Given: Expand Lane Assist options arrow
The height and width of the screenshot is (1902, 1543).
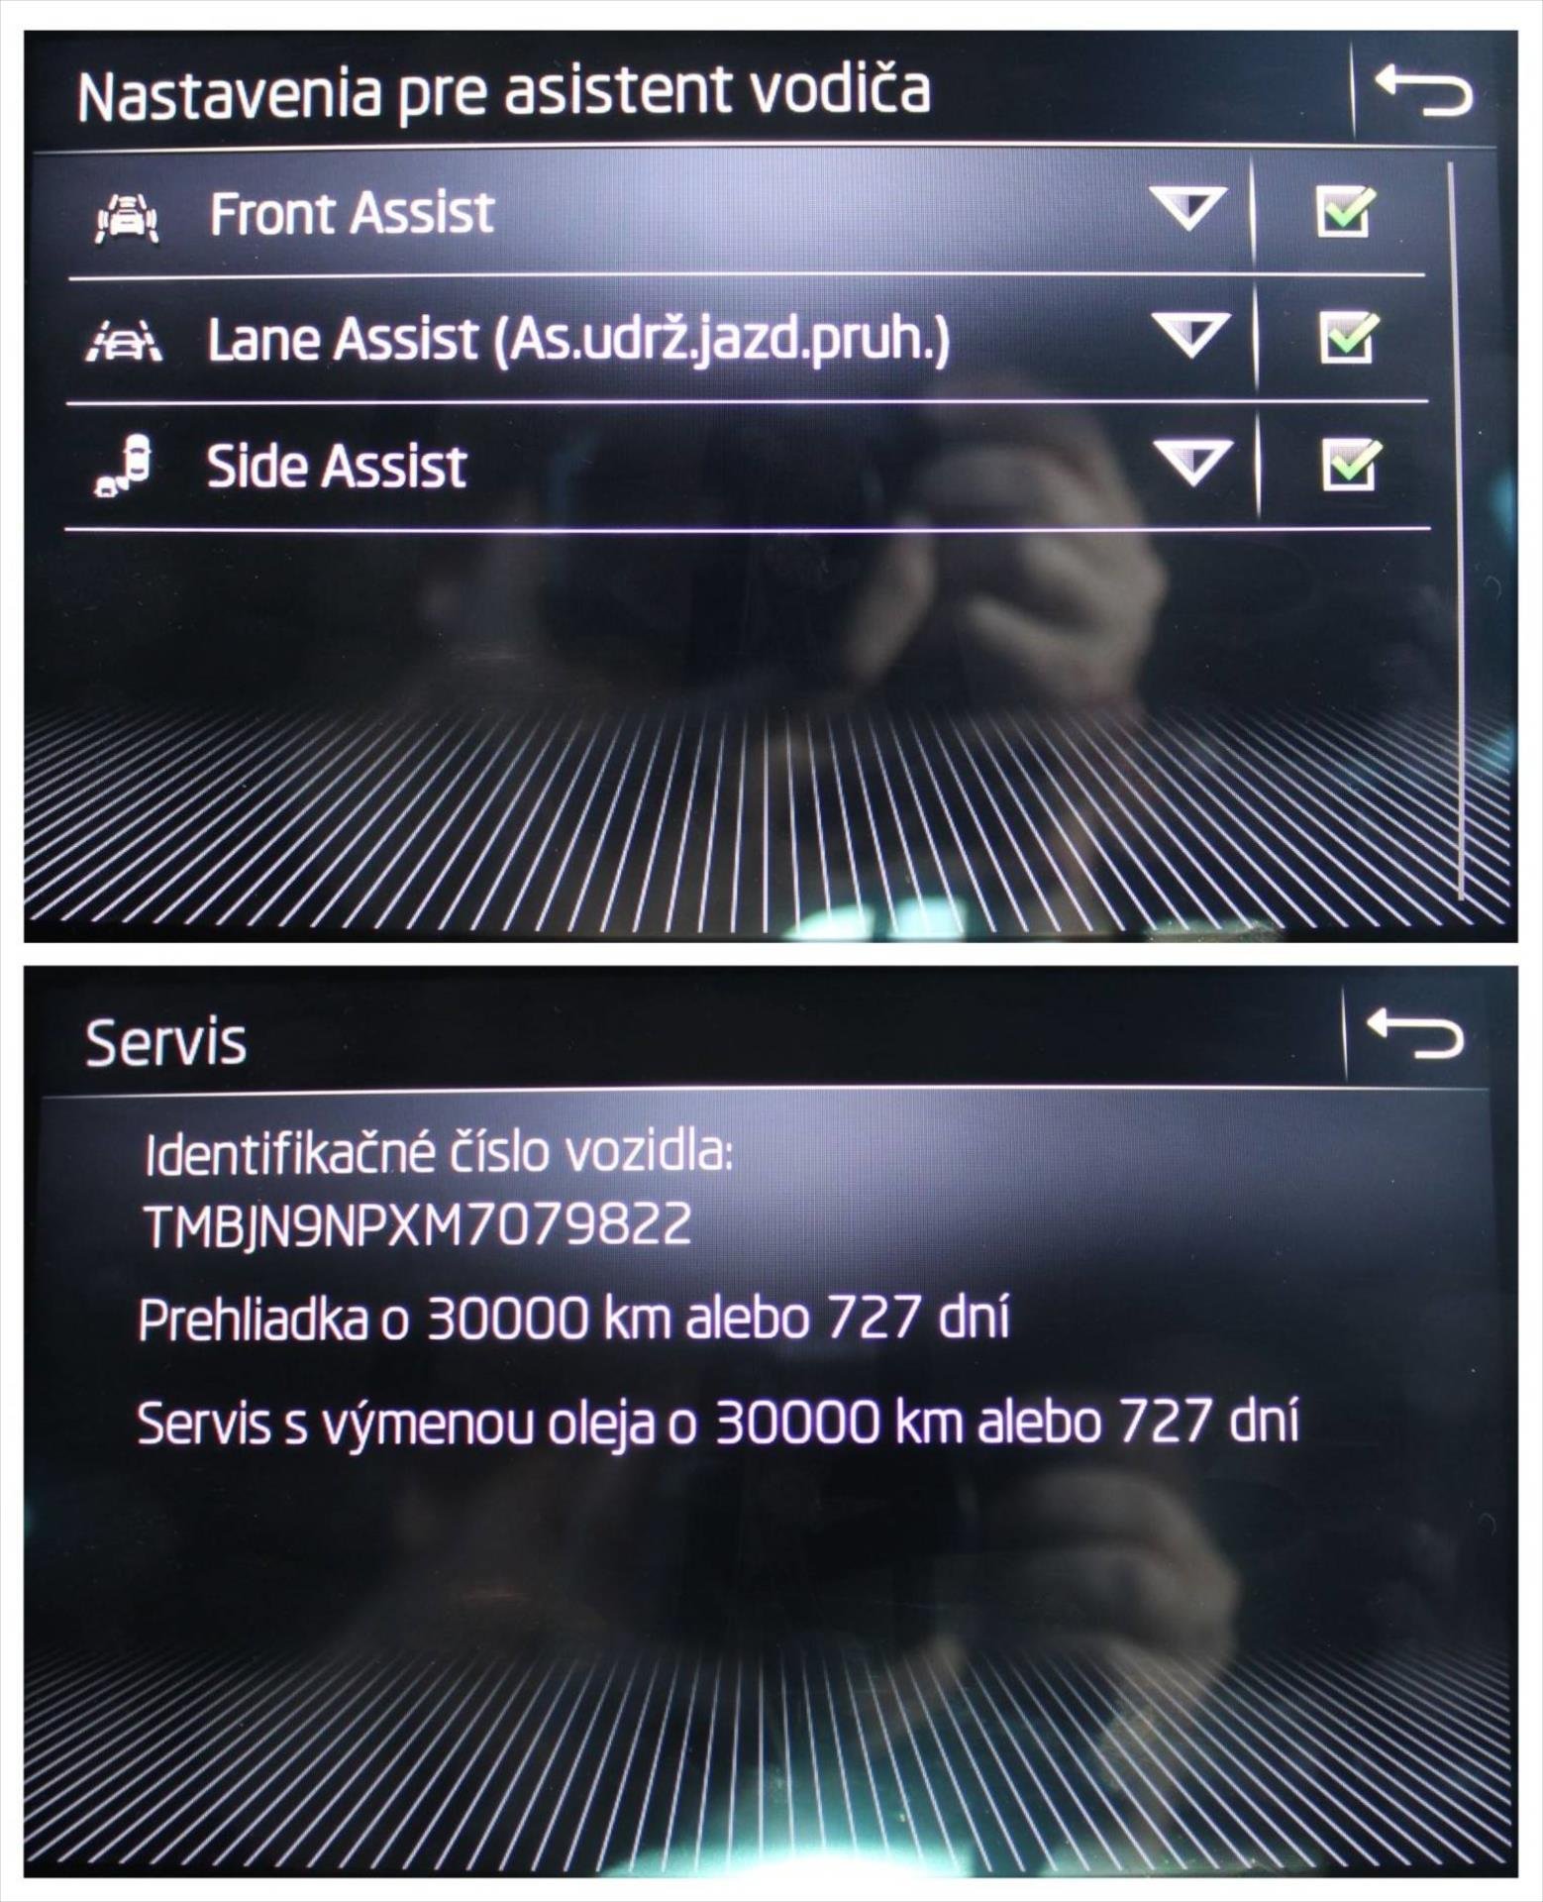Looking at the screenshot, I should (1191, 336).
